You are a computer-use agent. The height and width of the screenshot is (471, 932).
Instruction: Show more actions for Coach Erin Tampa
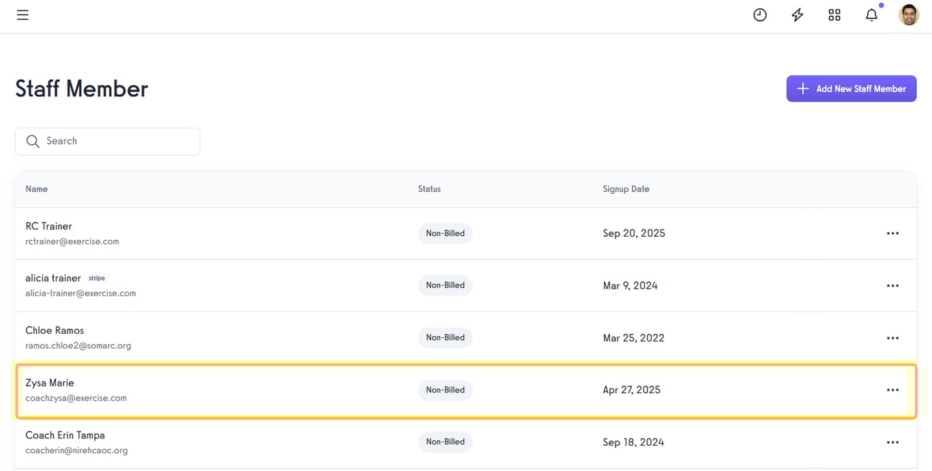click(892, 442)
